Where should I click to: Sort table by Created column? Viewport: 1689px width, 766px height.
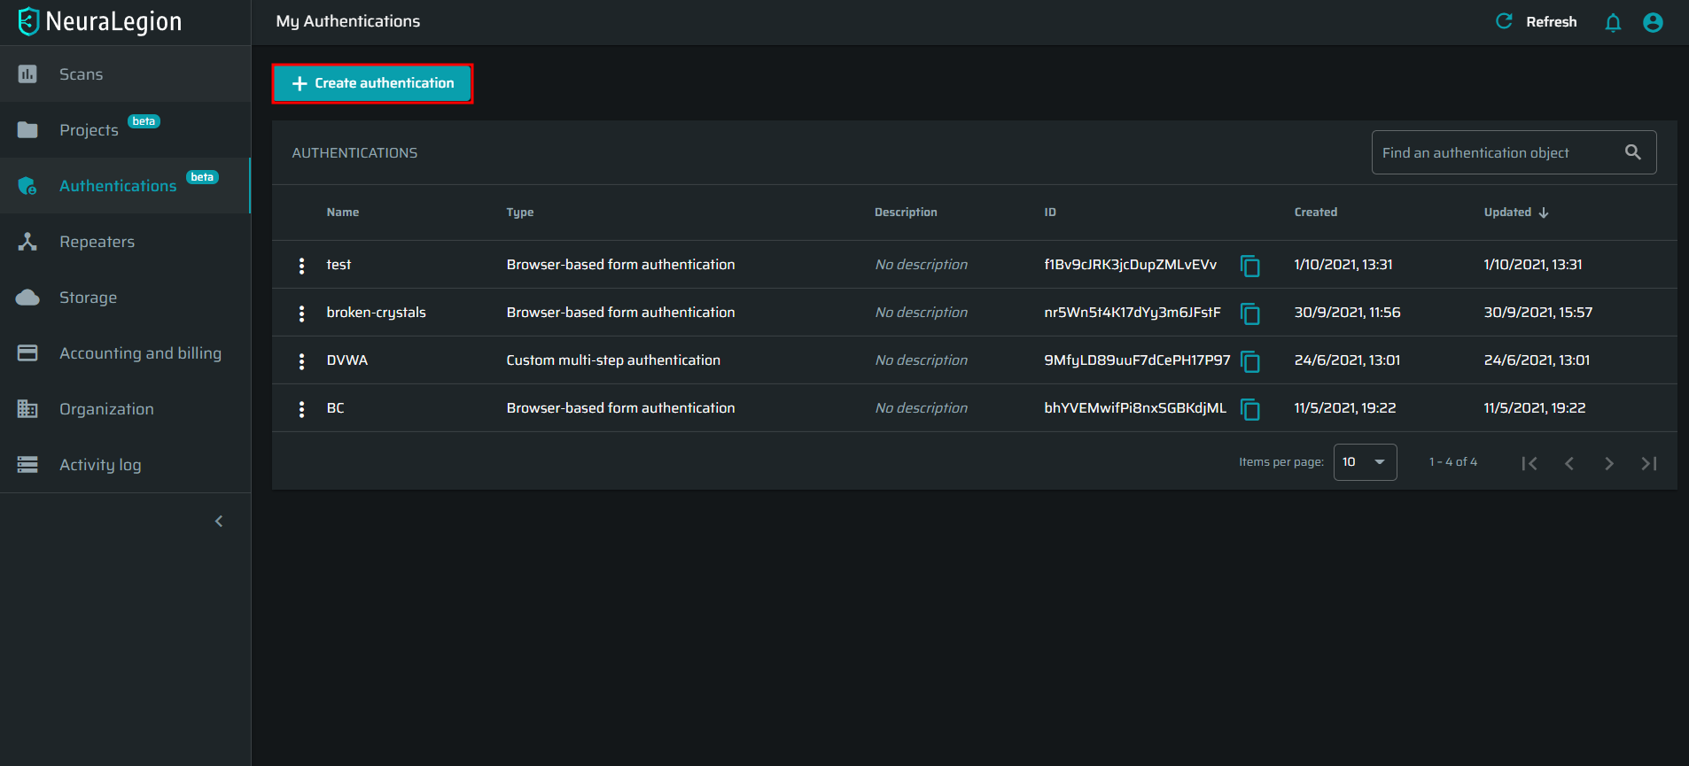pyautogui.click(x=1316, y=213)
